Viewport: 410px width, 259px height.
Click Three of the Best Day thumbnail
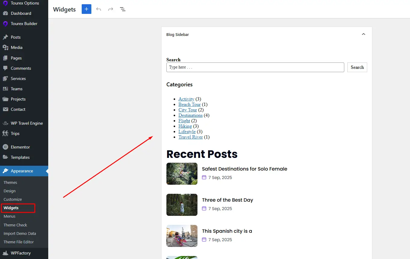(x=182, y=205)
